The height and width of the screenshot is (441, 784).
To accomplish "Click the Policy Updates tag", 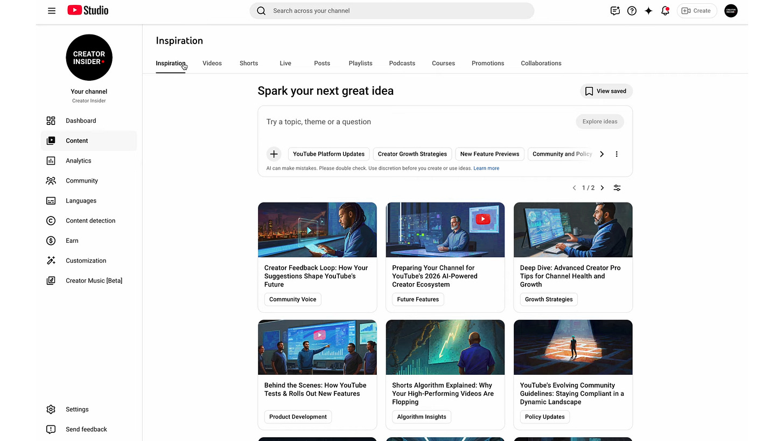I will [545, 417].
